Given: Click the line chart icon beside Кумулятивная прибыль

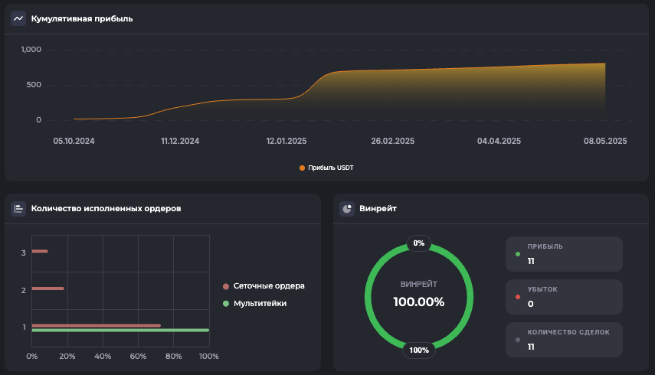Looking at the screenshot, I should [18, 18].
